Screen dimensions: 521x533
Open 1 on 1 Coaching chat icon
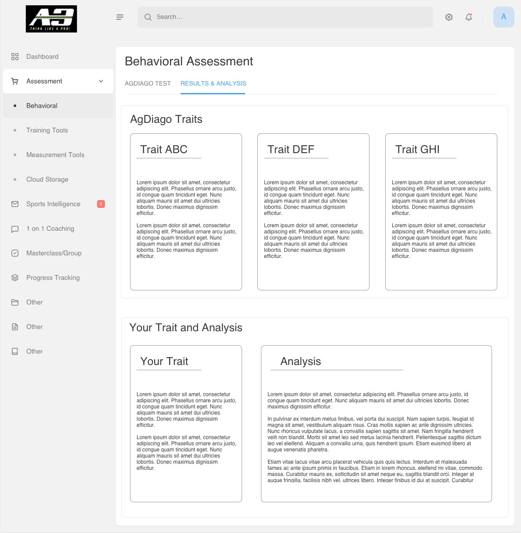coord(15,229)
